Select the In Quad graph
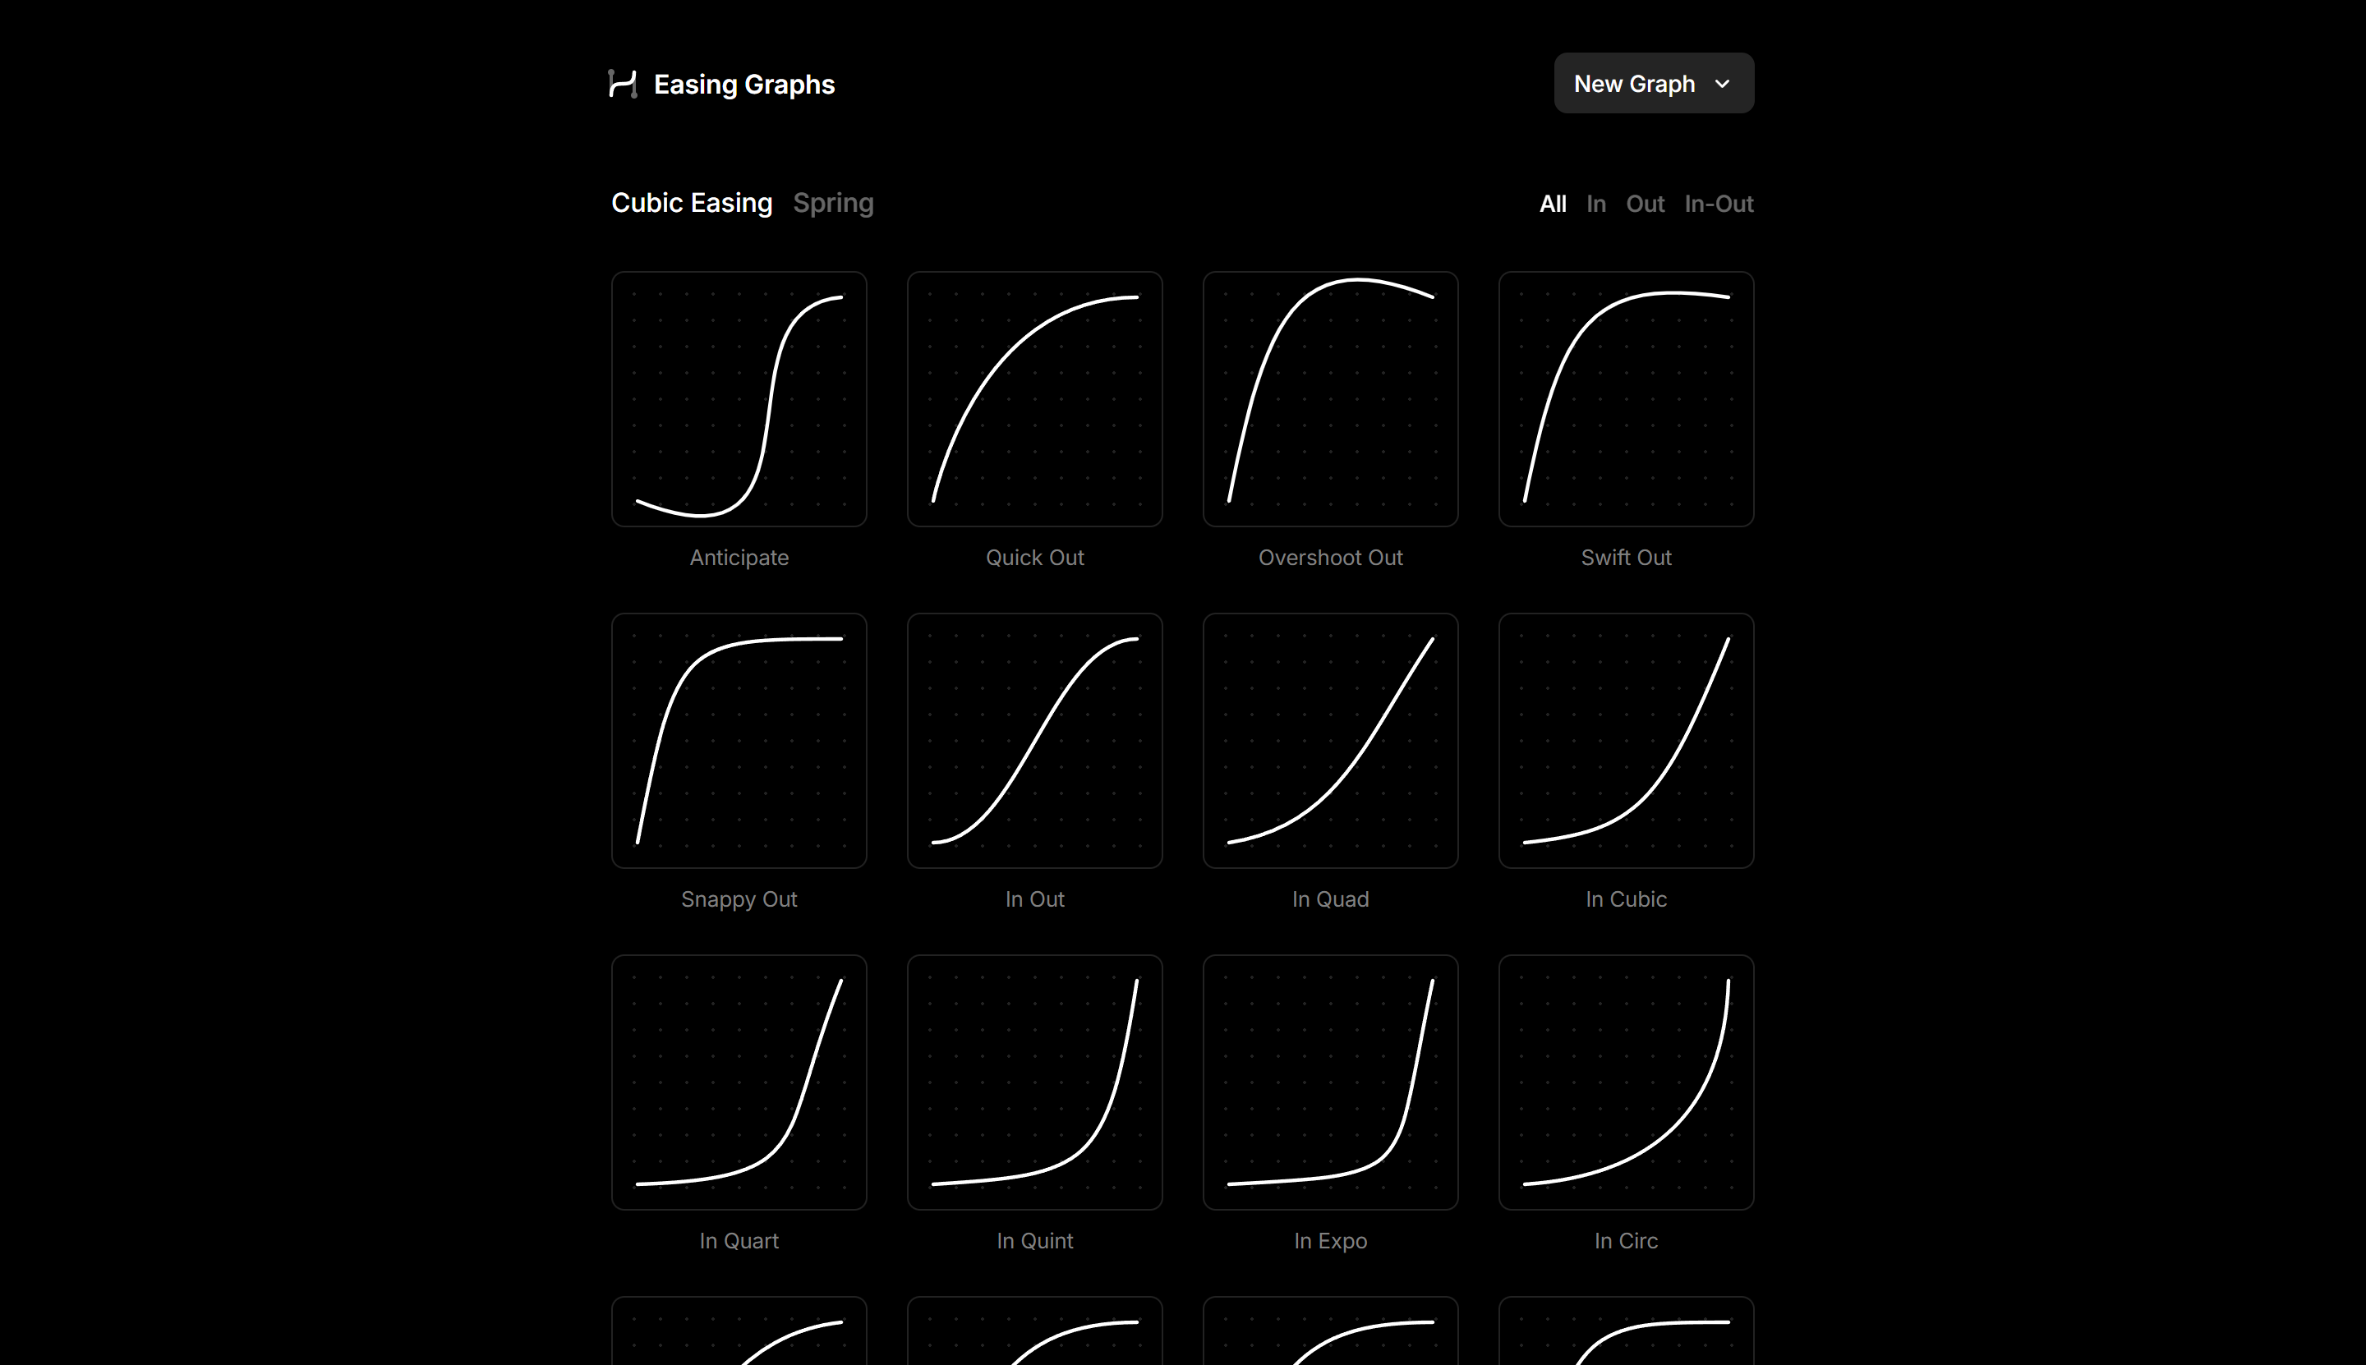This screenshot has height=1365, width=2366. [x=1330, y=741]
